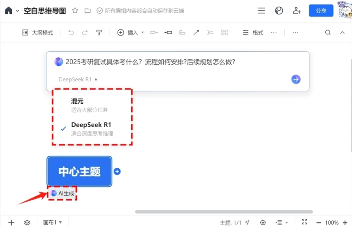Click the locate-to-center icon in status bar
The image size is (352, 227).
263,222
